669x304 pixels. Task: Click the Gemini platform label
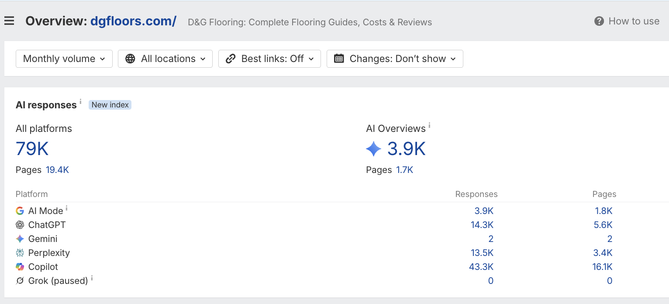43,239
